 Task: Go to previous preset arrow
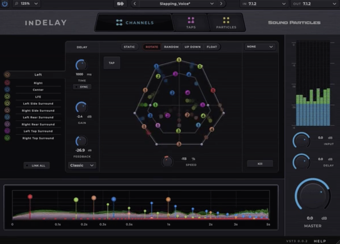[x=135, y=4]
